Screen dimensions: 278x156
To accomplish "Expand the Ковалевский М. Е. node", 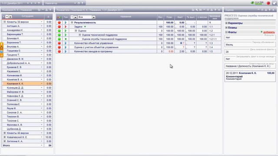I will point(5,137).
